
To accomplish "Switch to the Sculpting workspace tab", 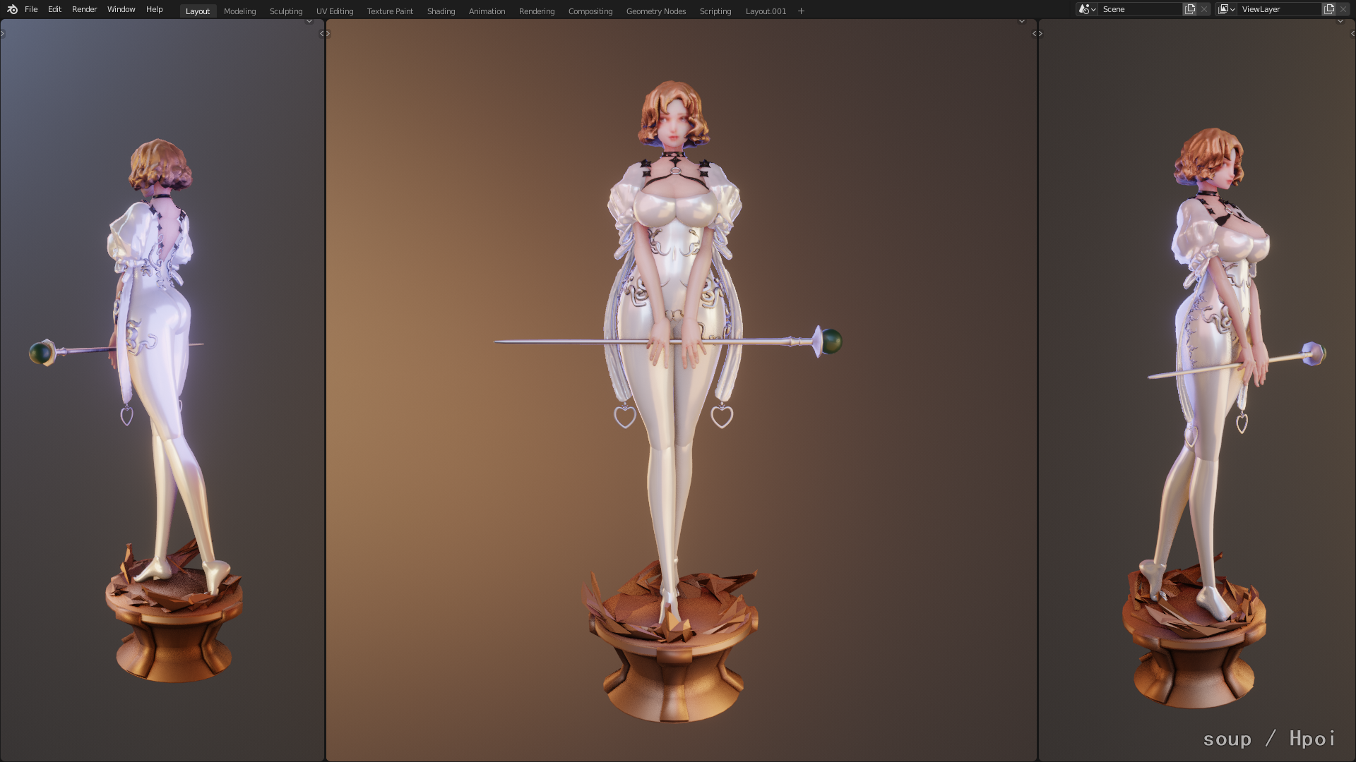I will tap(285, 11).
